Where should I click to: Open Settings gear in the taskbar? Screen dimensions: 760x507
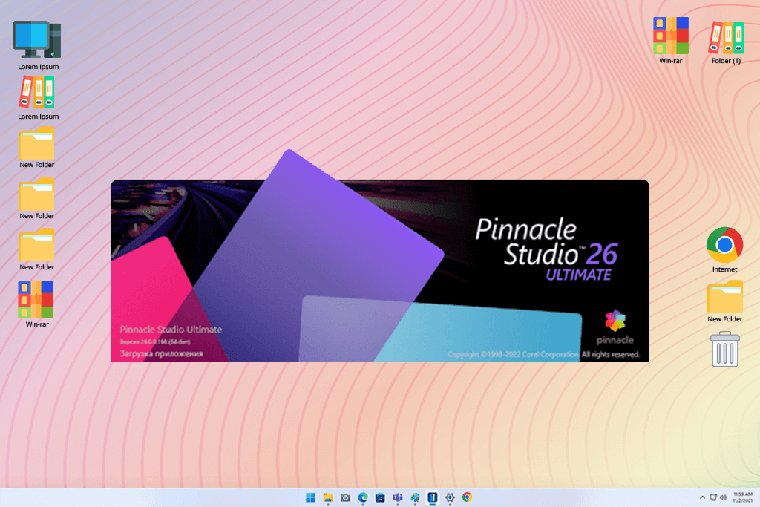tap(450, 497)
